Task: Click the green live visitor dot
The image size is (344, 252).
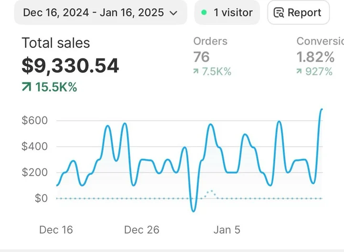Action: [x=204, y=12]
